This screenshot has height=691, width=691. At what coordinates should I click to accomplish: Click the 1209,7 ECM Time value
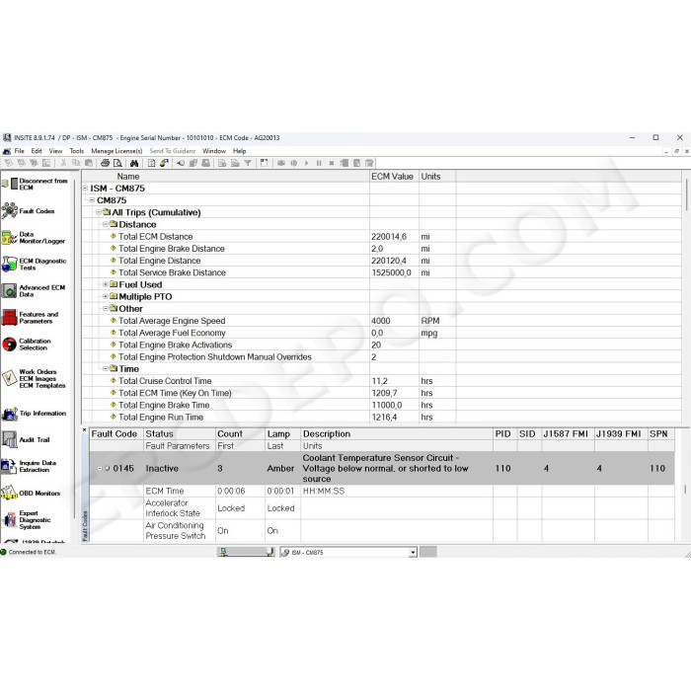[384, 393]
